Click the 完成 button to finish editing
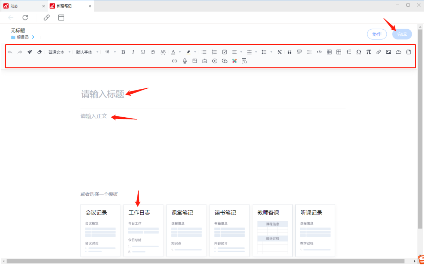Screen dimensions: 424x265 [x=402, y=34]
